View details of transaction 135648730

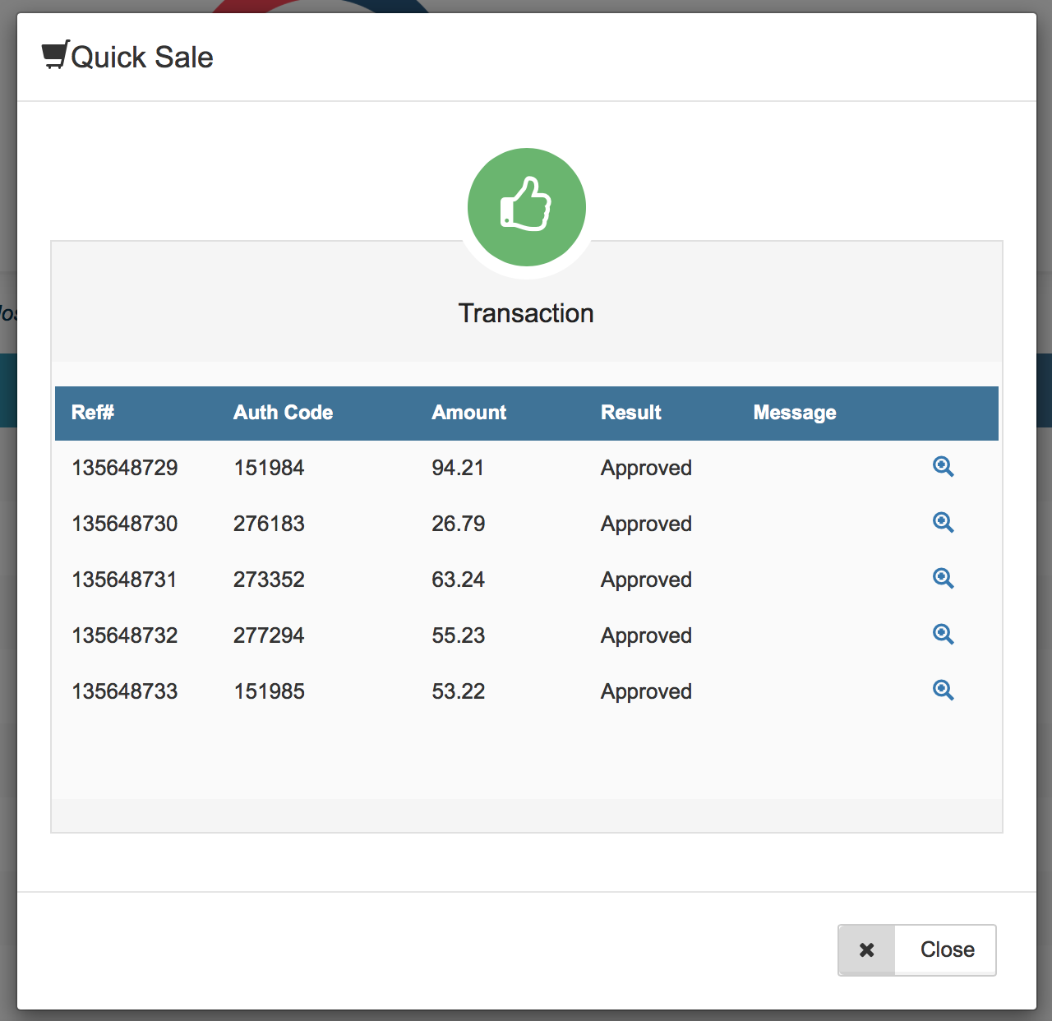click(x=943, y=523)
